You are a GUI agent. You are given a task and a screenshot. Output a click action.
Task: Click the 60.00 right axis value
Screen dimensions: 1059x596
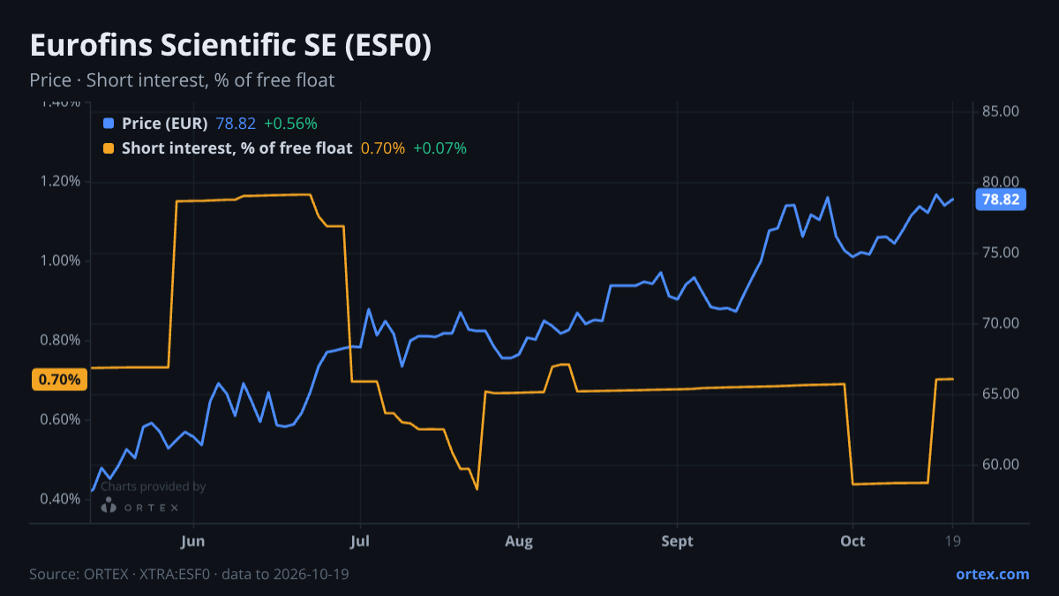coord(1001,464)
